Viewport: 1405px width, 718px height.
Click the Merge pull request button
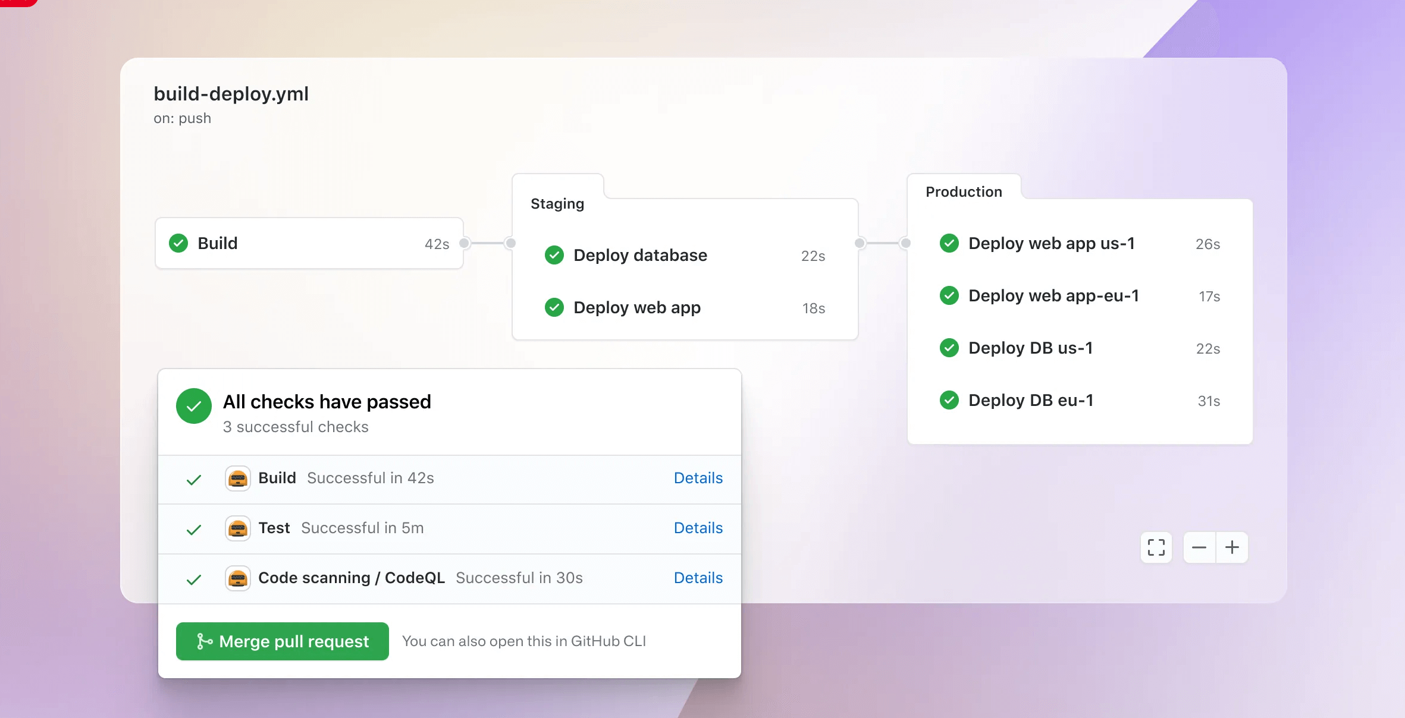coord(283,641)
